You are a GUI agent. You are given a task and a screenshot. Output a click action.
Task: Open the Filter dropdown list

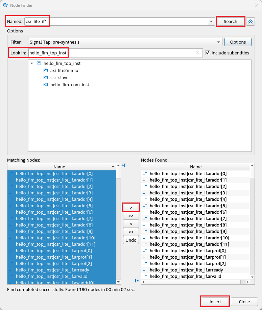point(219,42)
